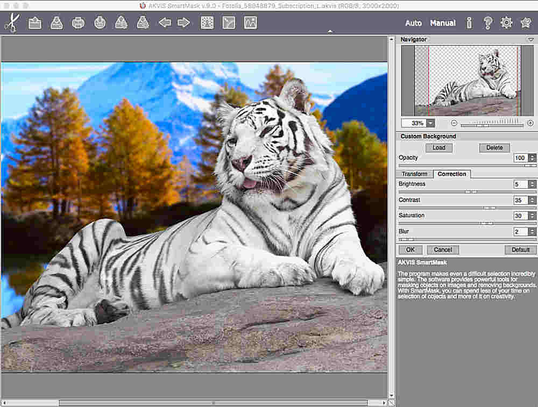Click the zoom in plus button in Navigator
Viewport: 538px width, 407px height.
point(530,123)
